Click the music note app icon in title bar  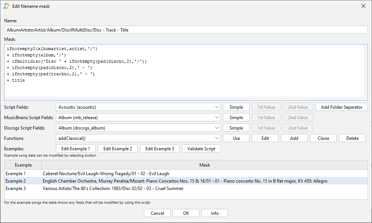coord(6,6)
